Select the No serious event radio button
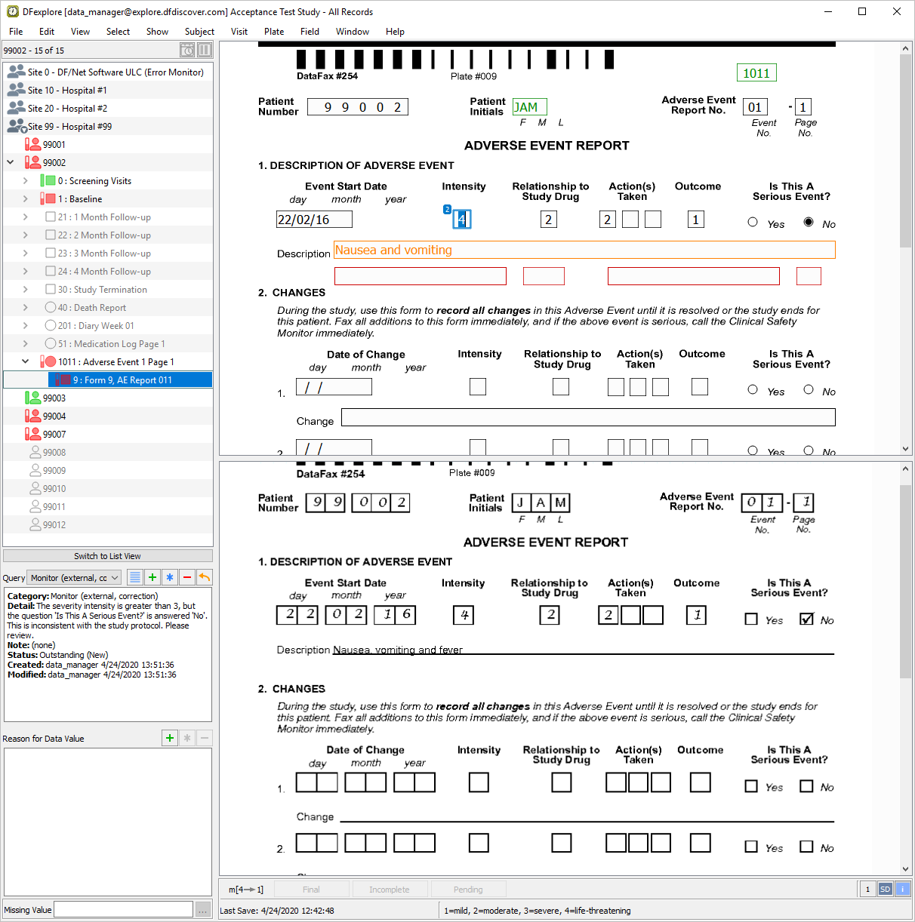This screenshot has height=922, width=915. [x=809, y=222]
